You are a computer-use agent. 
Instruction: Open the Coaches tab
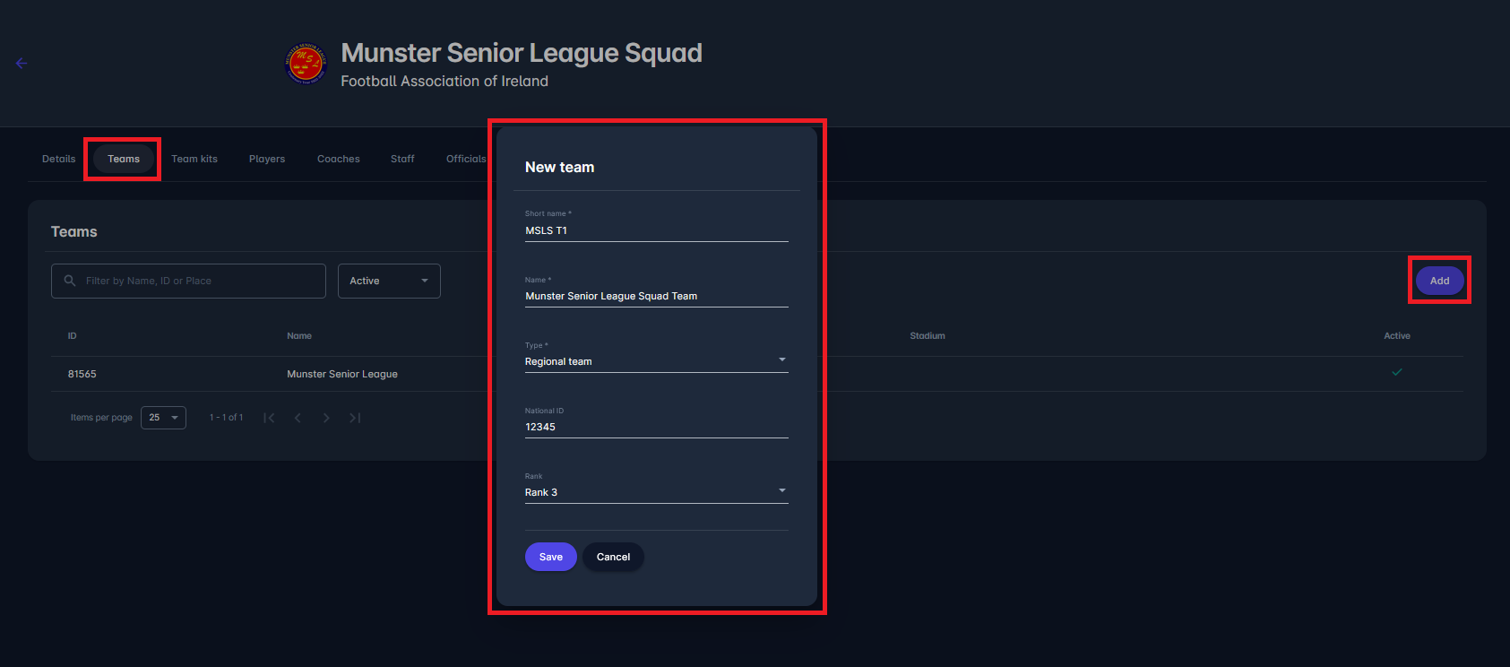339,159
